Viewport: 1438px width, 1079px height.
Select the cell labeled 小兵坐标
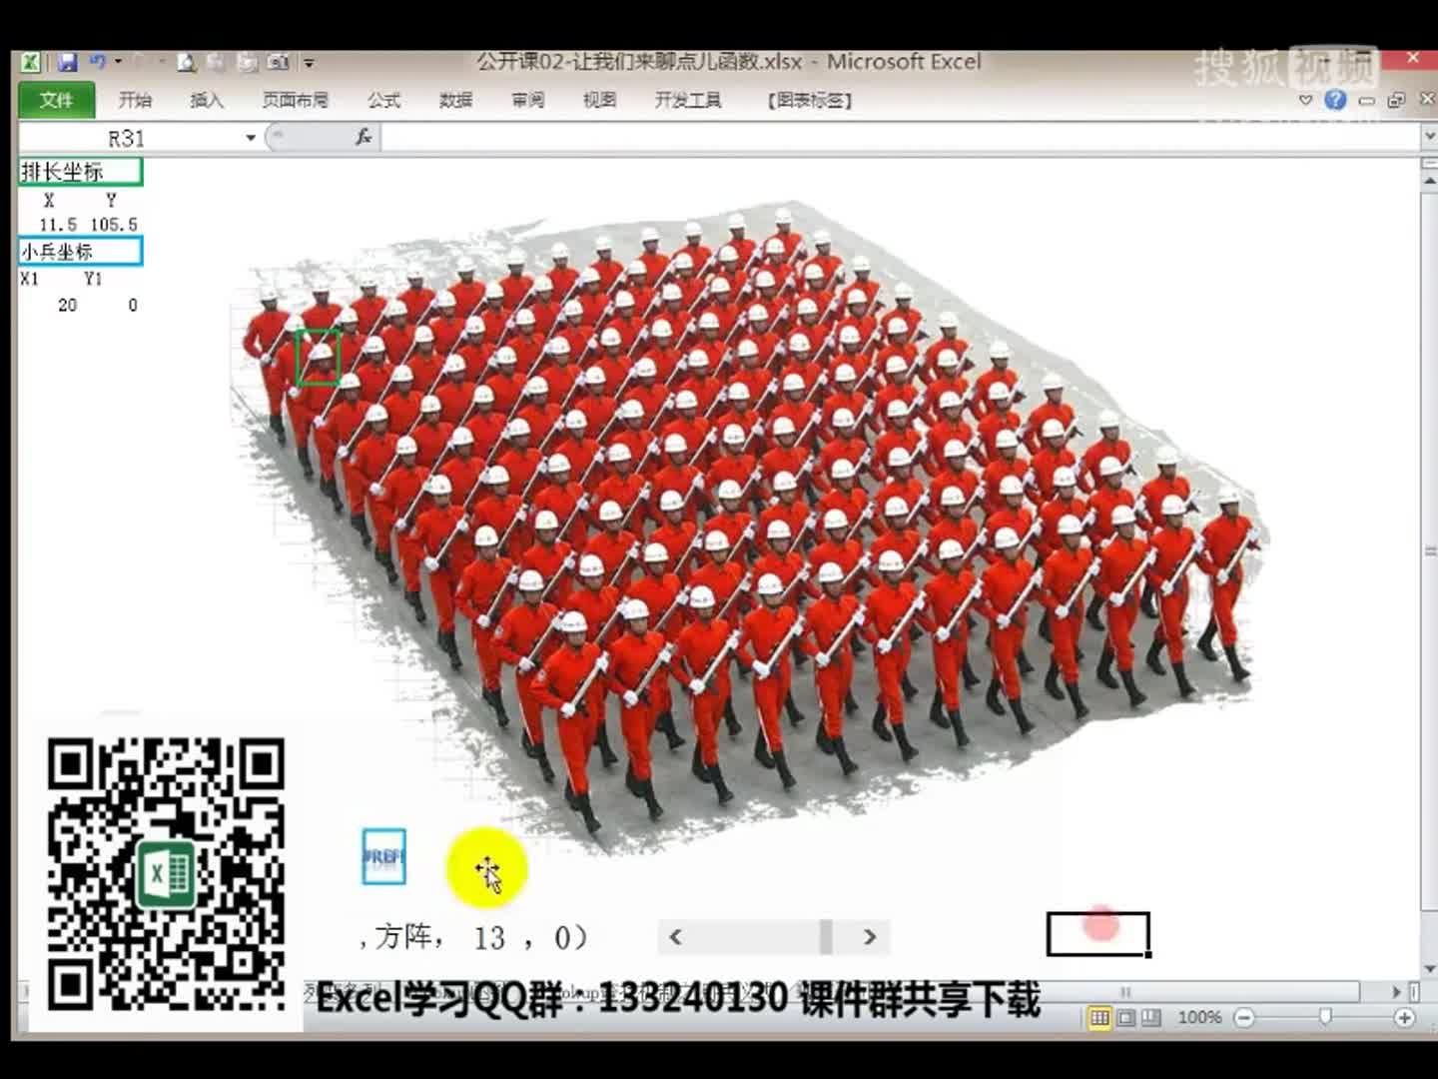(81, 252)
